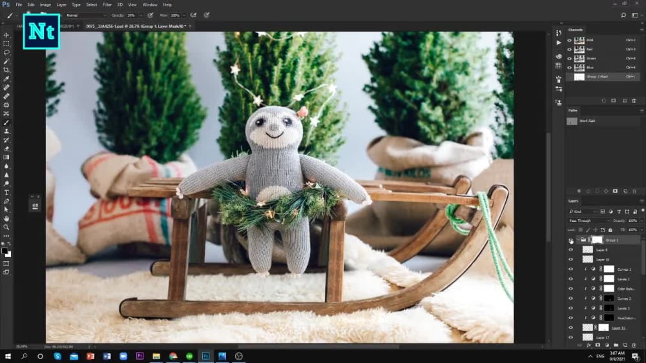Delete the current channel with the trash icon
Image resolution: width=646 pixels, height=363 pixels.
point(634,101)
